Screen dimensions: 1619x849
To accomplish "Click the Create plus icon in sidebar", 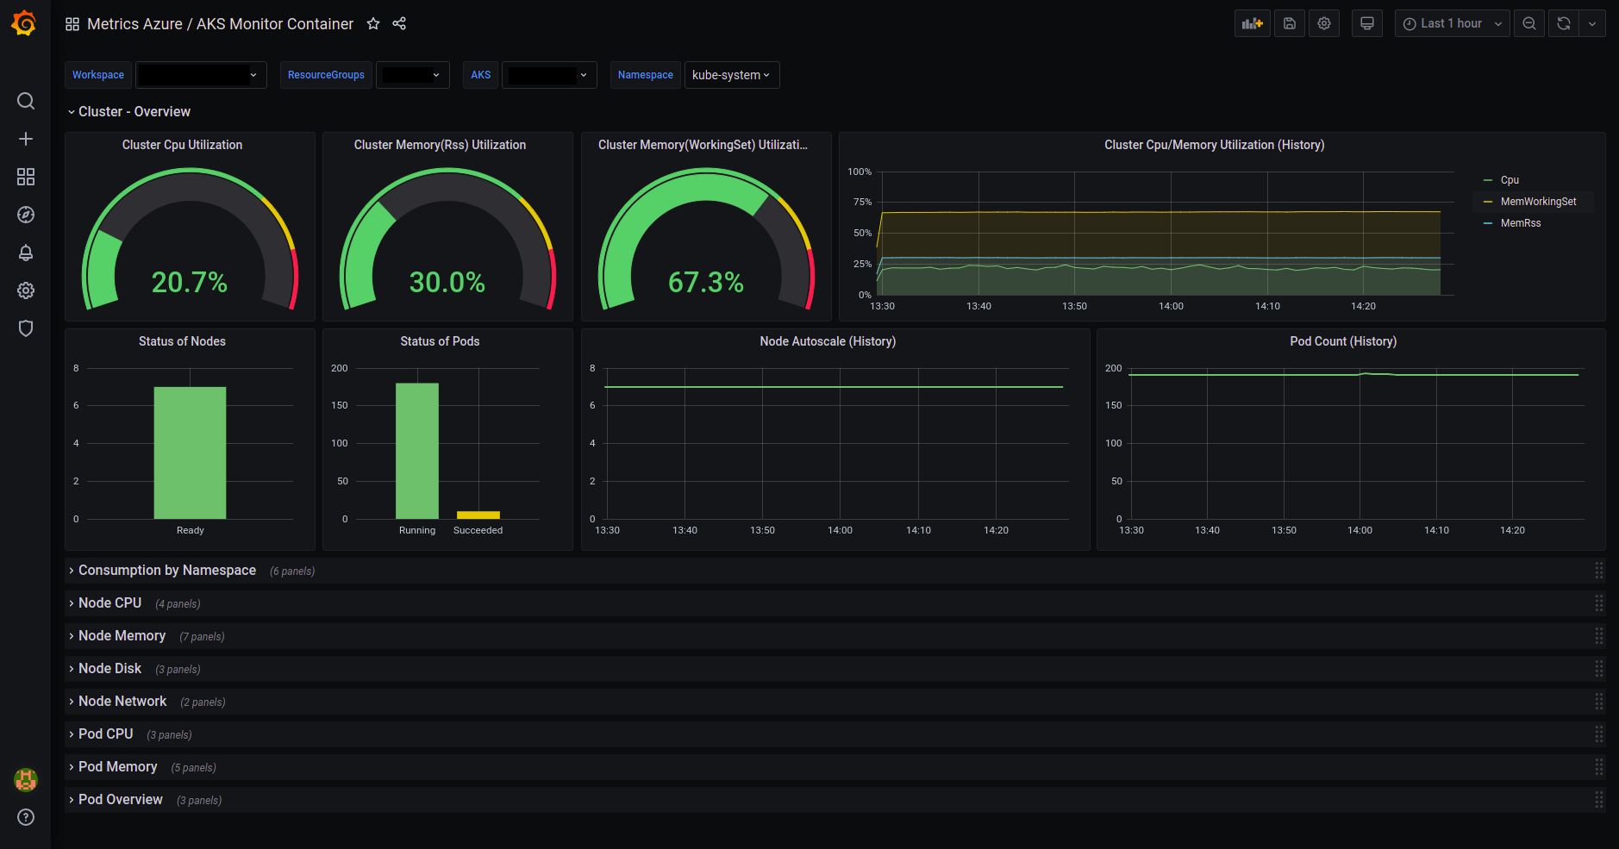I will tap(26, 139).
